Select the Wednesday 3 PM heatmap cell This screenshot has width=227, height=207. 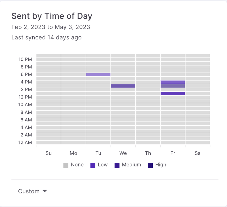tap(123, 86)
